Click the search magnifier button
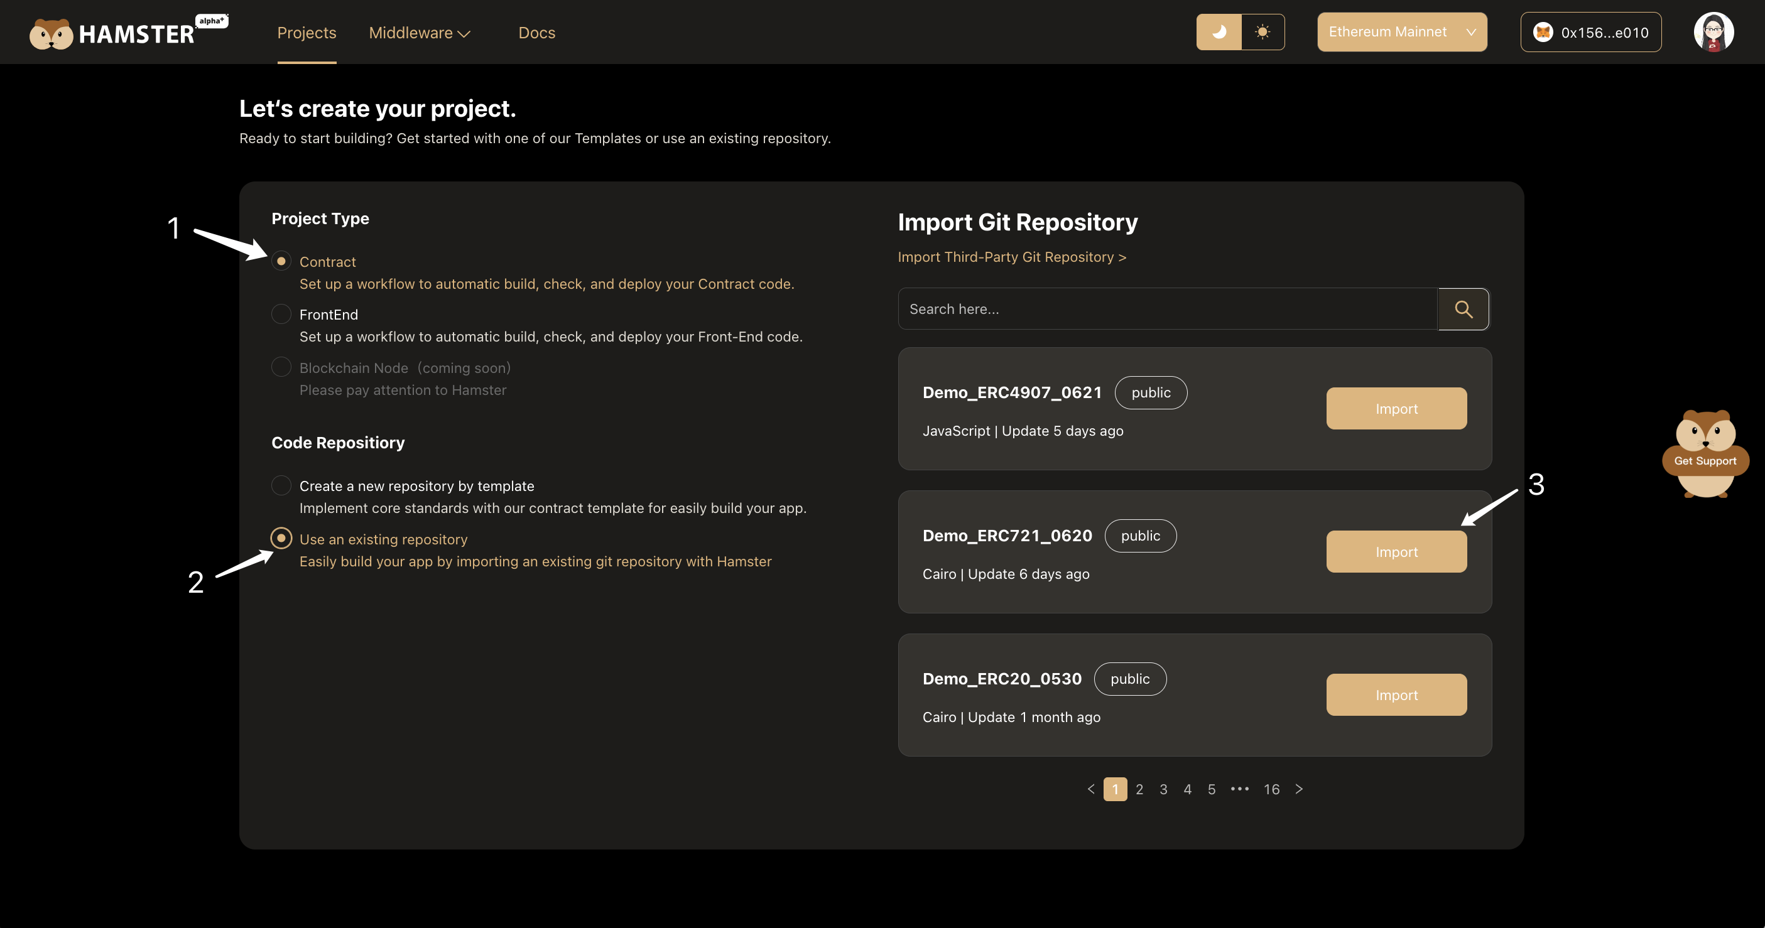Viewport: 1765px width, 928px height. pos(1464,309)
